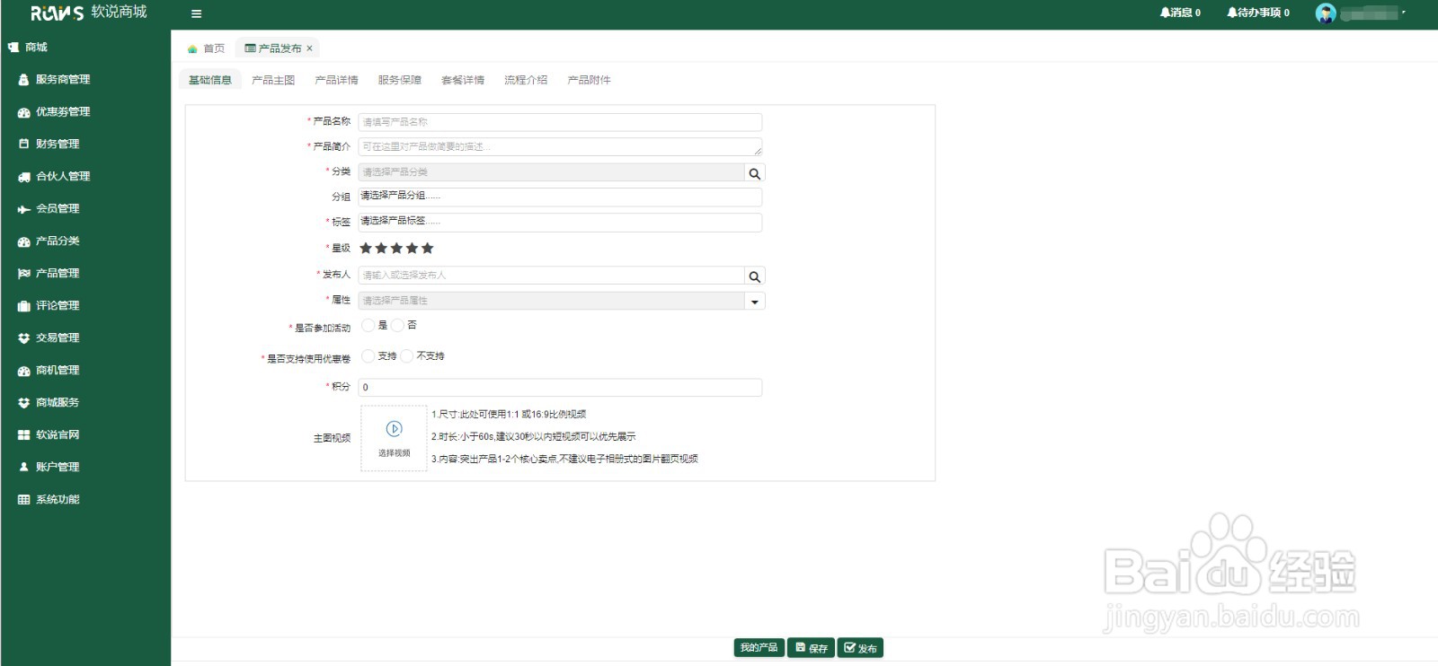Open the 属性 dropdown arrow
The width and height of the screenshot is (1438, 666).
tap(755, 302)
